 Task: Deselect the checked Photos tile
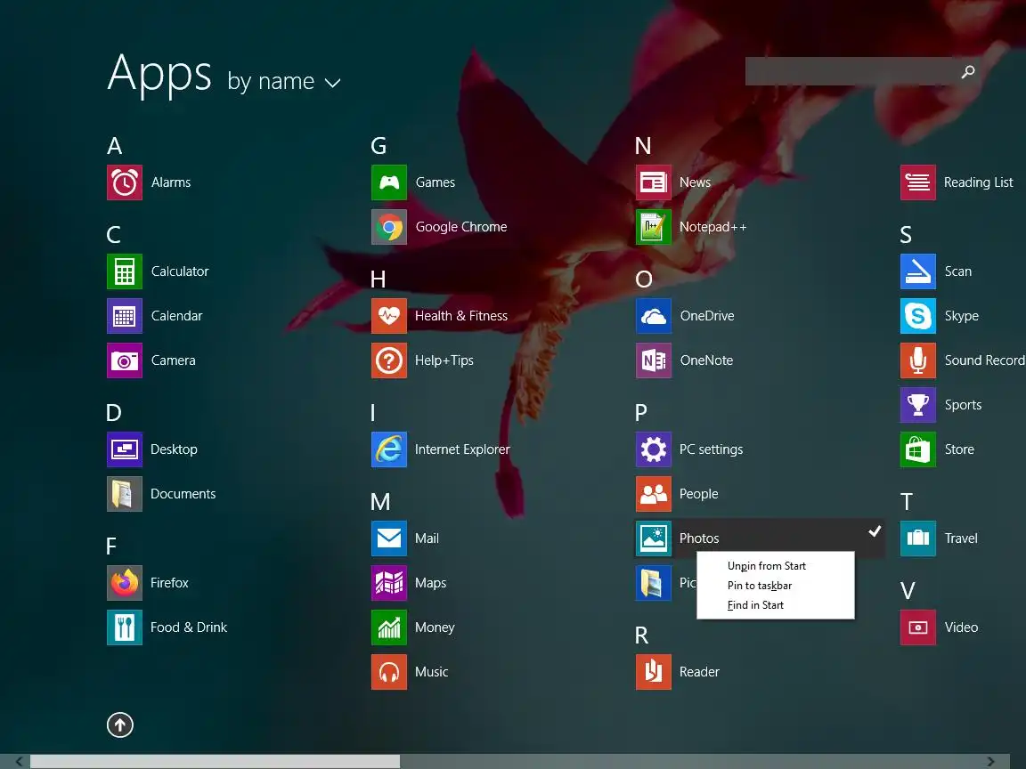tap(759, 538)
